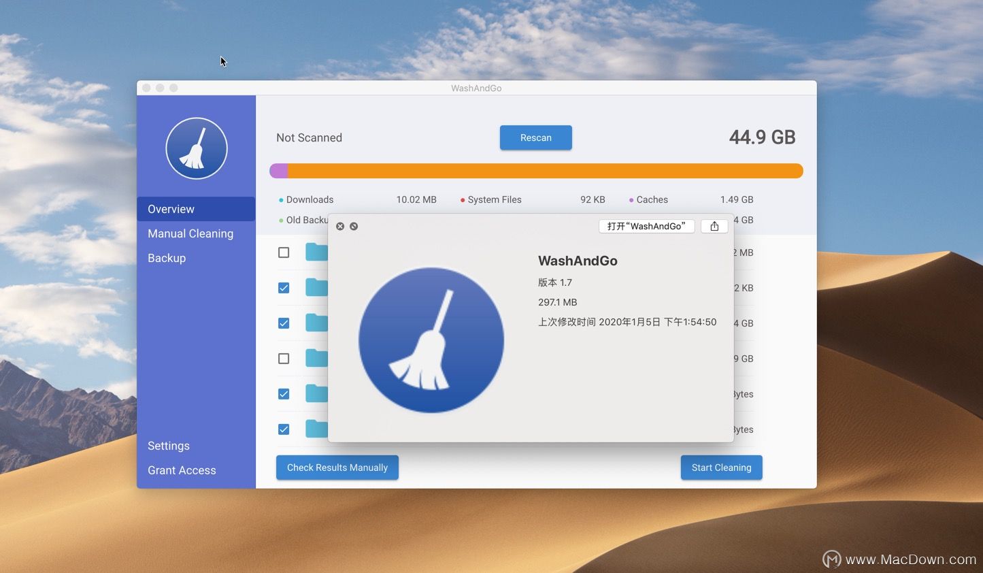Click the System Files legend label
Image resolution: width=983 pixels, height=573 pixels.
(495, 199)
